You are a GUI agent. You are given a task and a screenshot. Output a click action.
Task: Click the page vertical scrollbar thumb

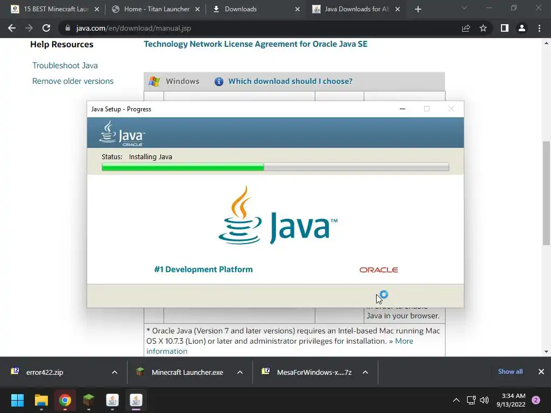point(546,193)
